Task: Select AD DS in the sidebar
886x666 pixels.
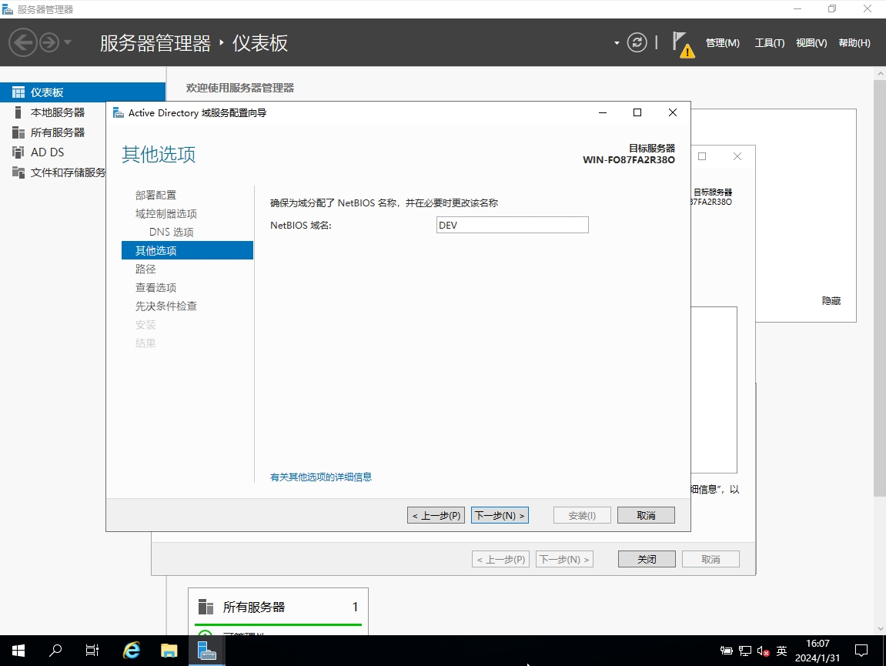Action: click(x=47, y=152)
